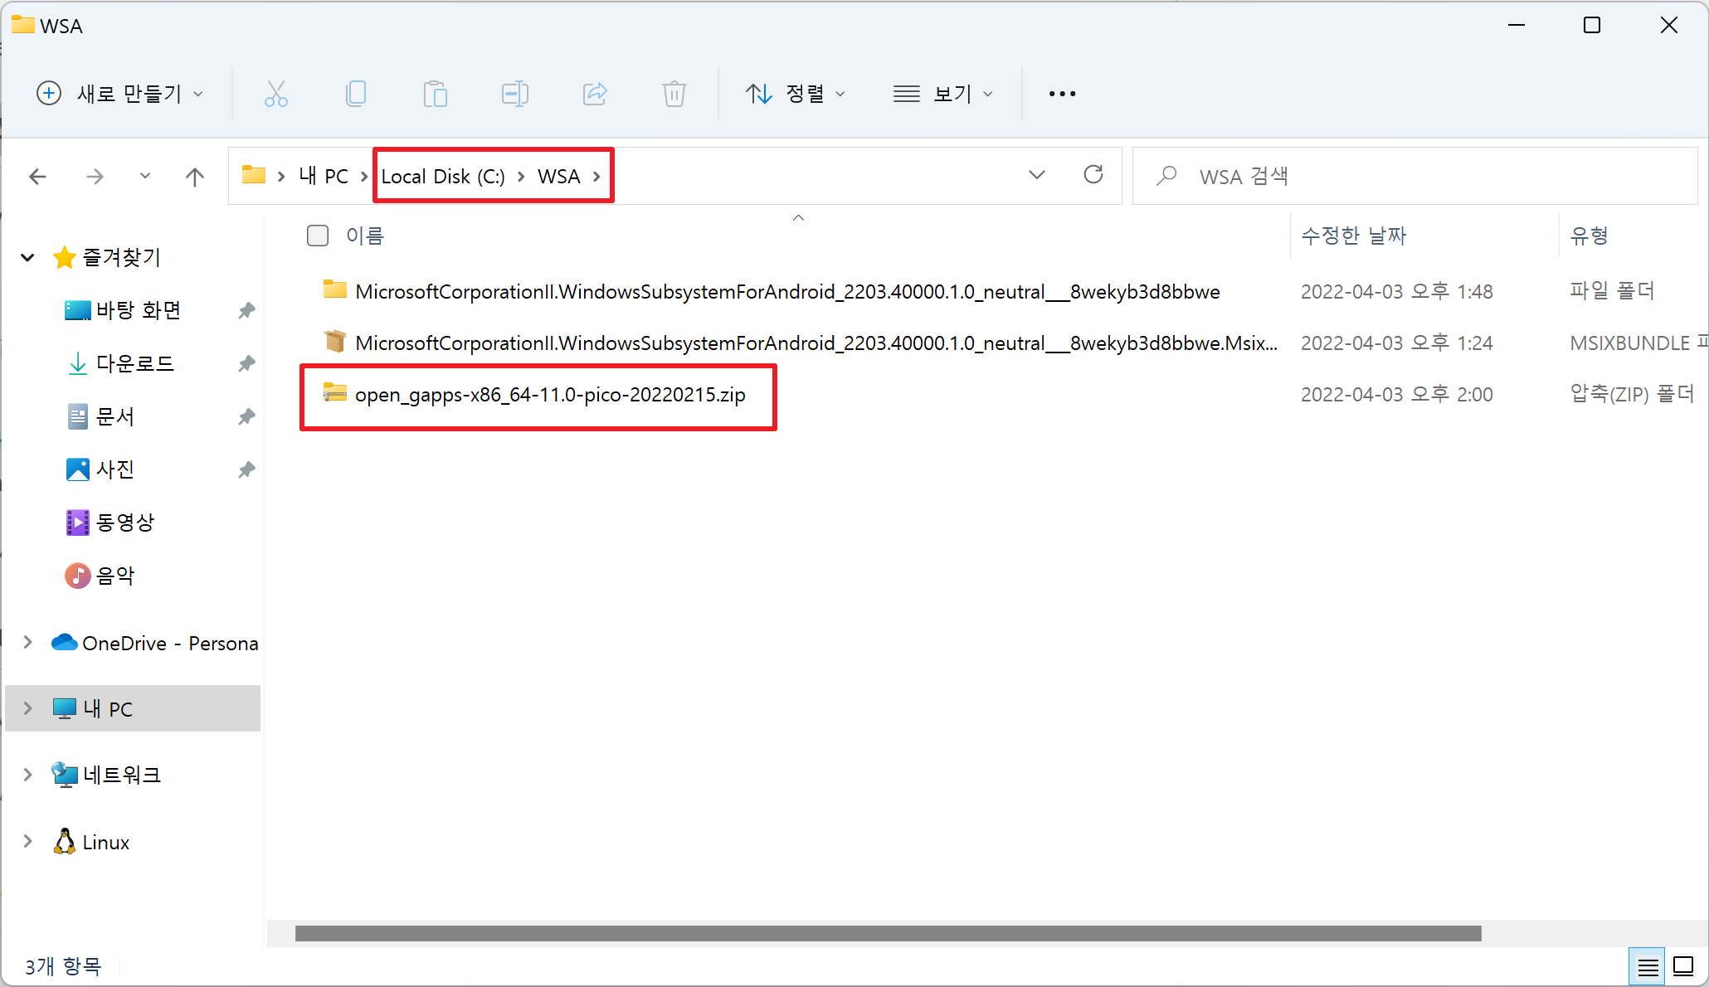Screen dimensions: 1709x987
Task: Navigate back with the left arrow
Action: (x=38, y=177)
